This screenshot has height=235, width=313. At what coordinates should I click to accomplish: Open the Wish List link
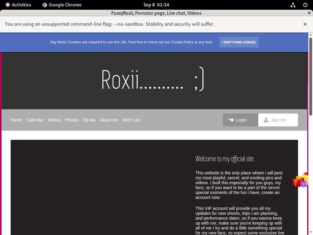click(131, 120)
